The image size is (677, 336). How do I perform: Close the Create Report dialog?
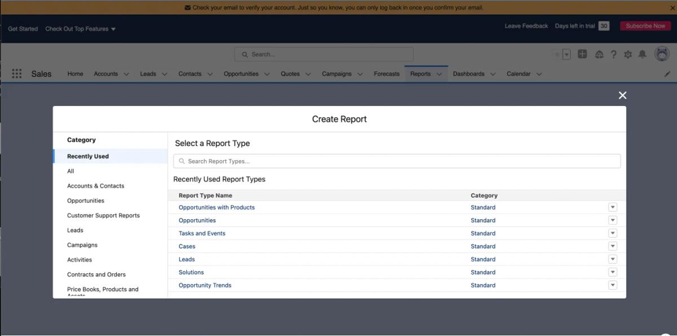pyautogui.click(x=622, y=95)
